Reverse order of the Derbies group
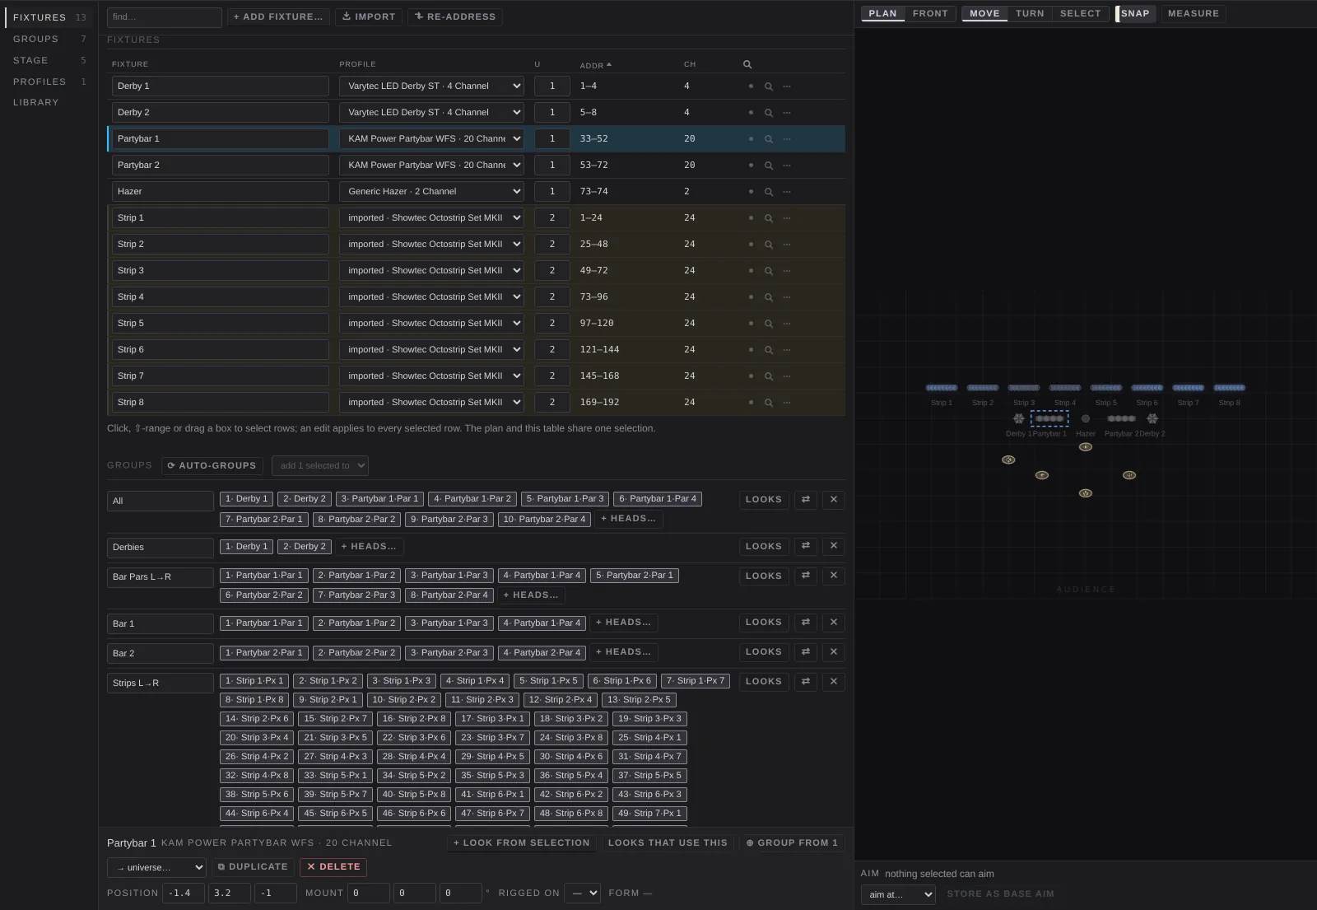This screenshot has height=910, width=1317. (806, 546)
